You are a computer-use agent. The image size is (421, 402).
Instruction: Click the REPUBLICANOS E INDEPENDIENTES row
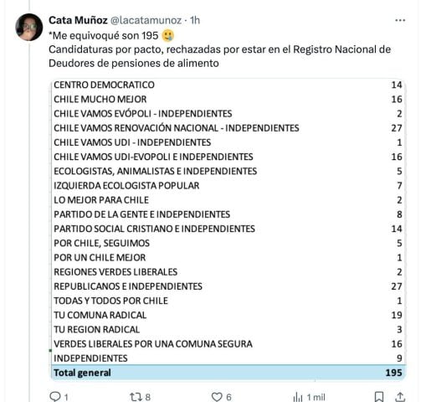pyautogui.click(x=228, y=286)
